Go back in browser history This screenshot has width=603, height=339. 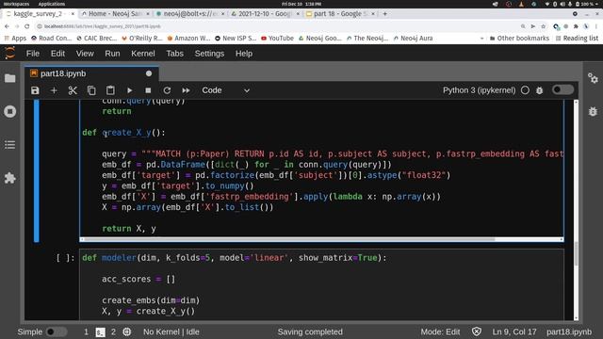pyautogui.click(x=7, y=26)
